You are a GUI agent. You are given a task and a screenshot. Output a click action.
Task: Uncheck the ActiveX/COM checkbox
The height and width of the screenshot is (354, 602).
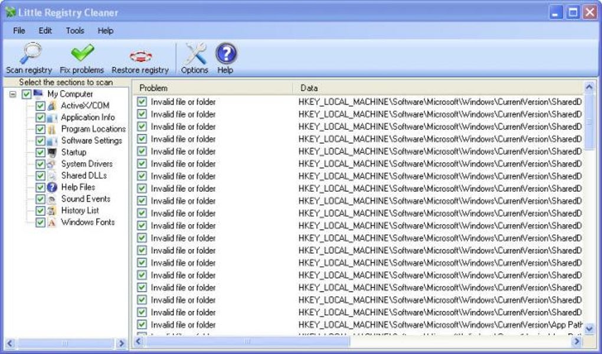(x=40, y=106)
